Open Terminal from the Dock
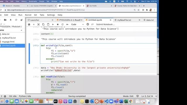187x105 pixels. [87, 101]
